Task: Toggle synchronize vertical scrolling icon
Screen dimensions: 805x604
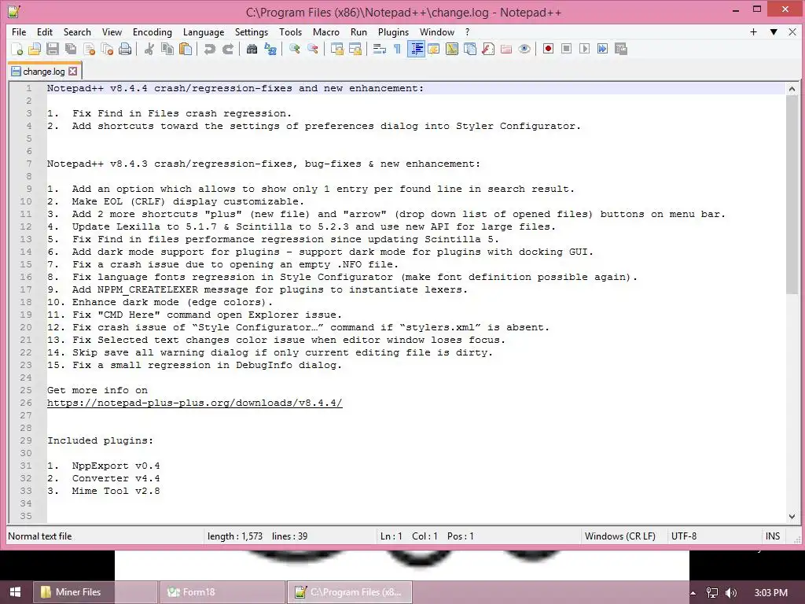Action: click(336, 49)
